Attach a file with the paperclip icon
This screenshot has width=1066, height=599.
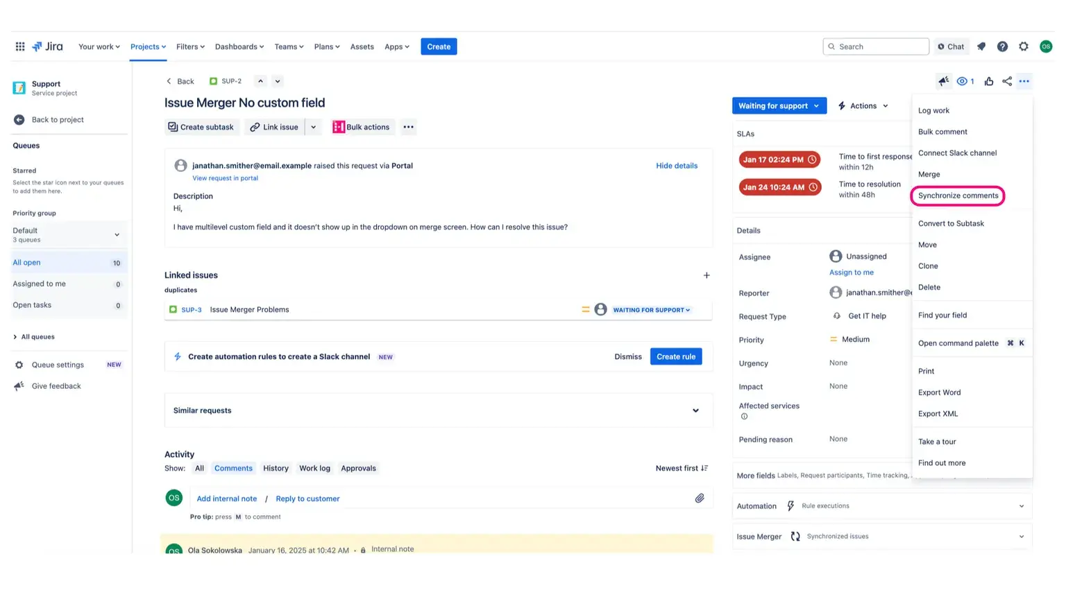[700, 498]
